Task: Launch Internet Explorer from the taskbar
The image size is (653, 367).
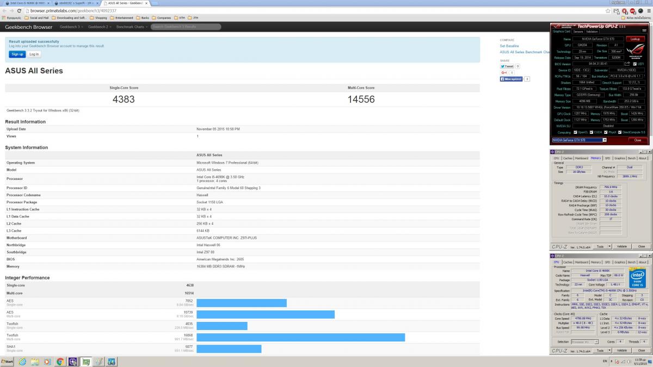Action: pyautogui.click(x=22, y=361)
